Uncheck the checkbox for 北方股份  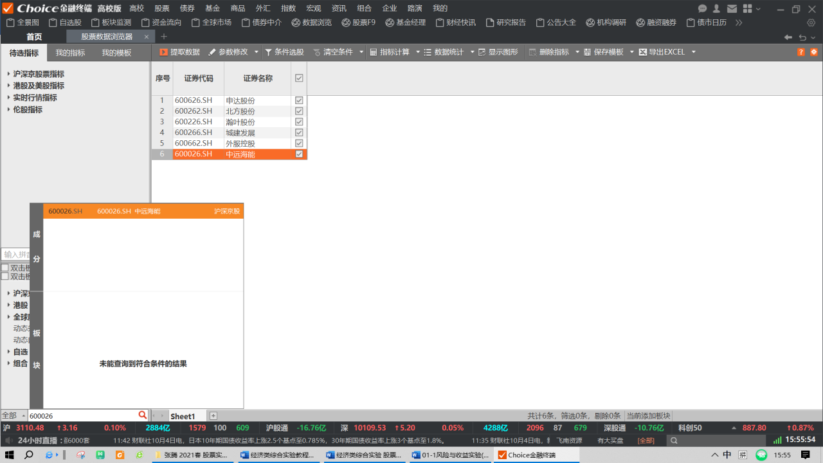299,111
